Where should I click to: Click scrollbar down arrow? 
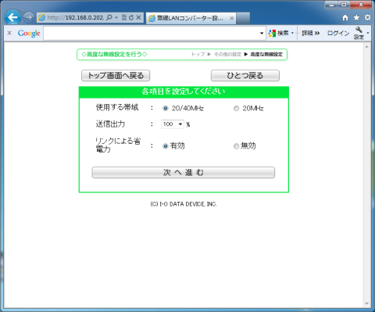tap(366, 303)
